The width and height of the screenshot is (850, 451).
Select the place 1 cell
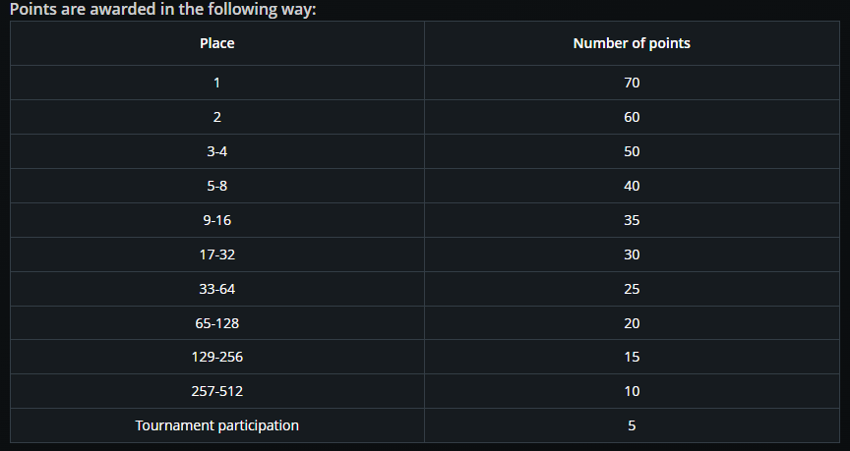(216, 83)
